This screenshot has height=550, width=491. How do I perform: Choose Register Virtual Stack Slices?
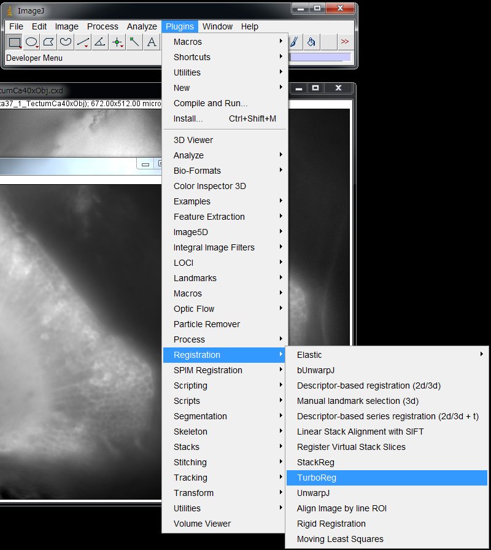tap(387, 447)
